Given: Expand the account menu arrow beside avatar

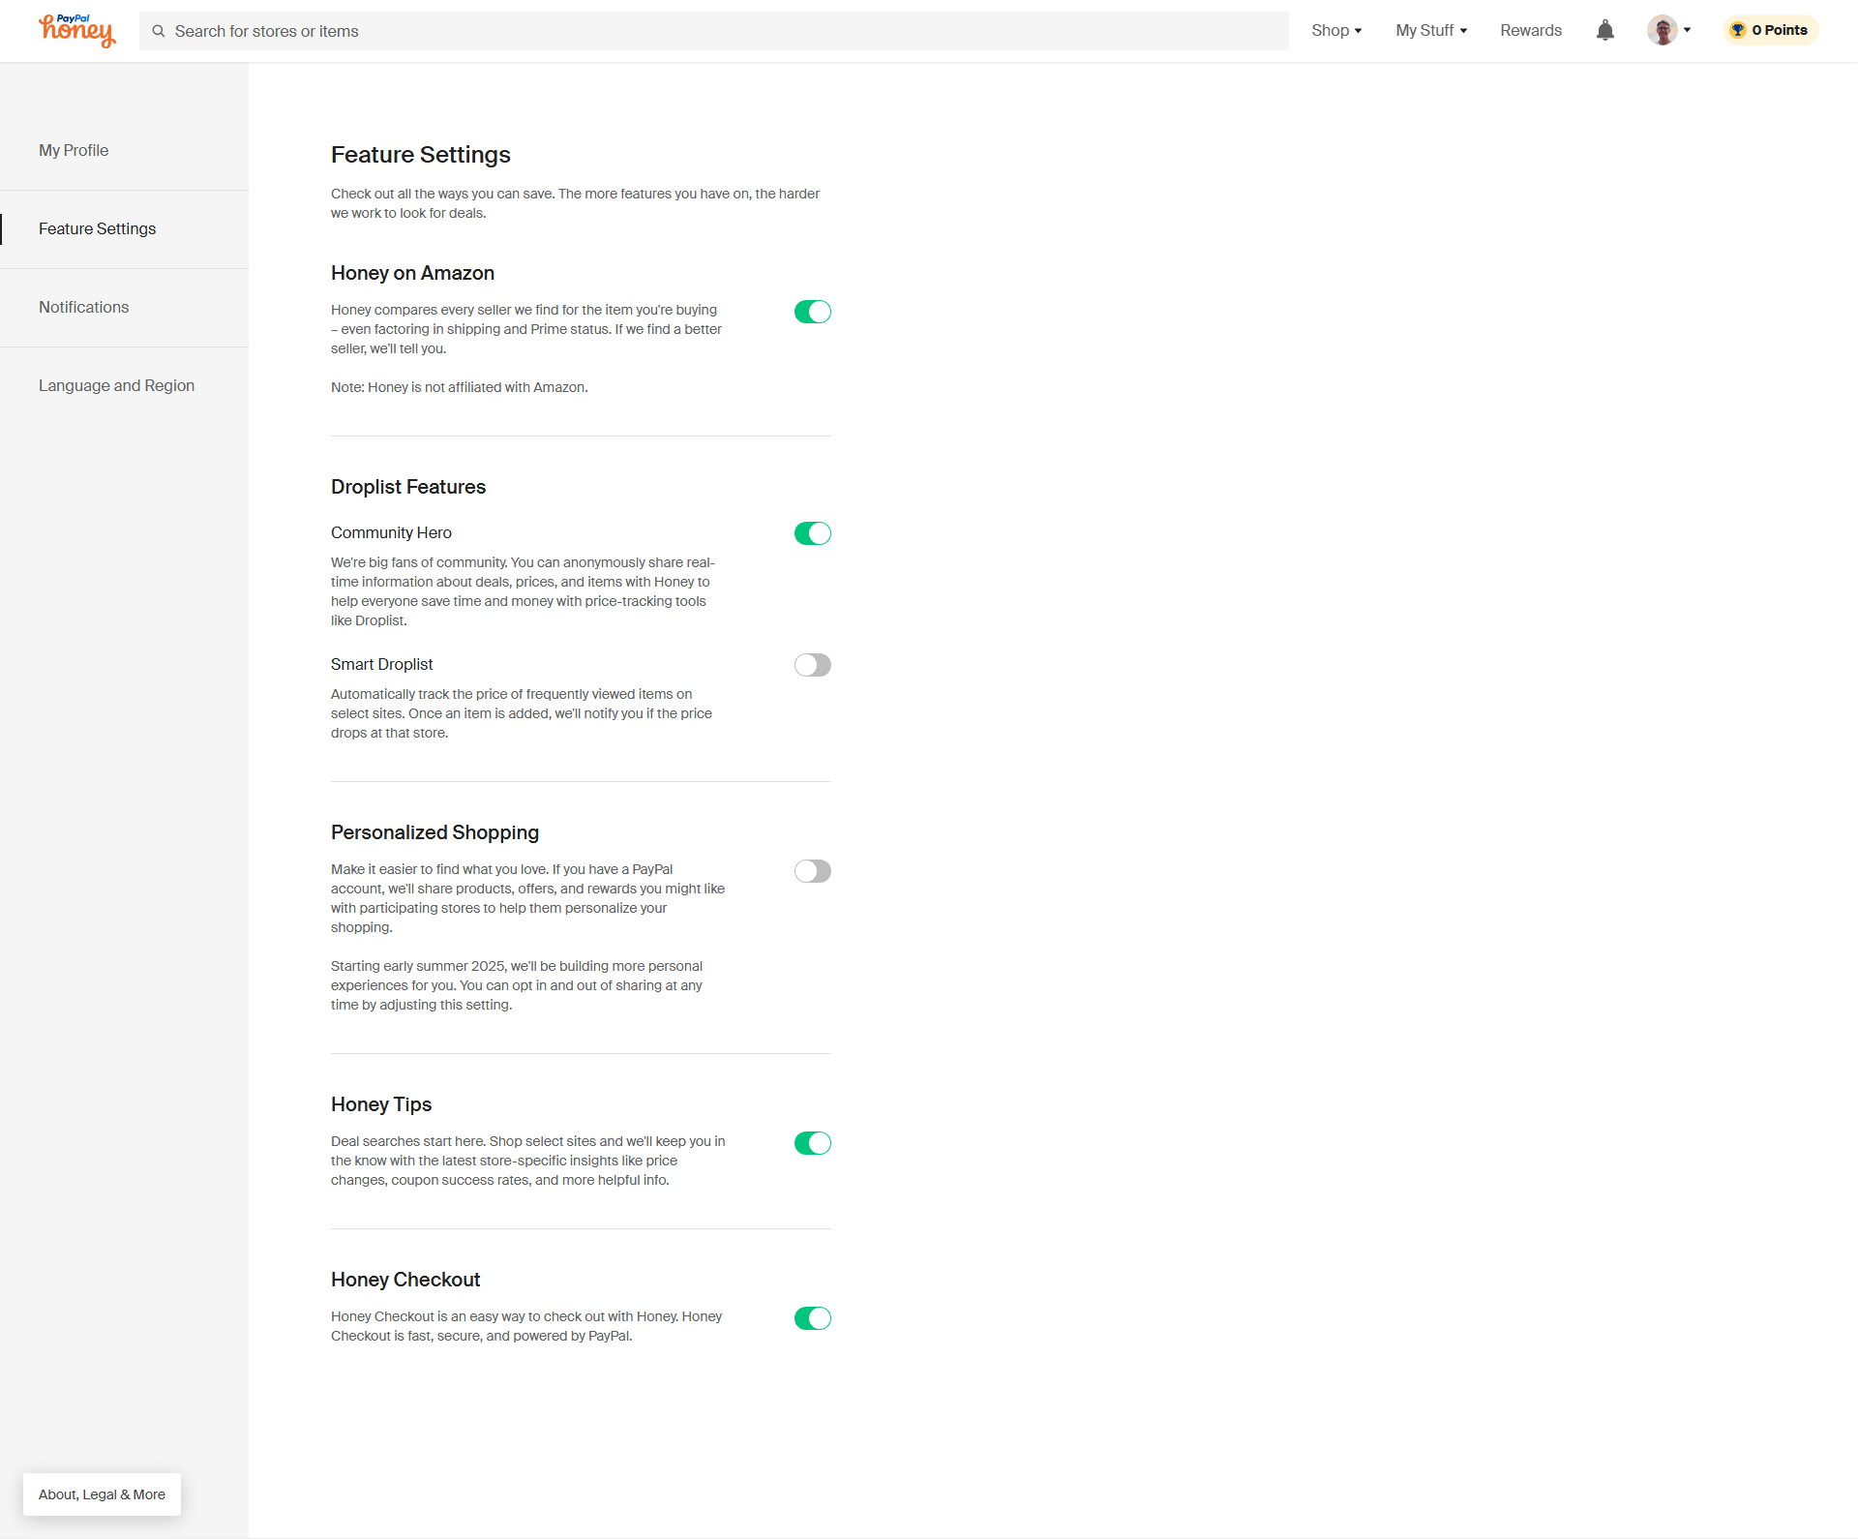Looking at the screenshot, I should click(1688, 30).
